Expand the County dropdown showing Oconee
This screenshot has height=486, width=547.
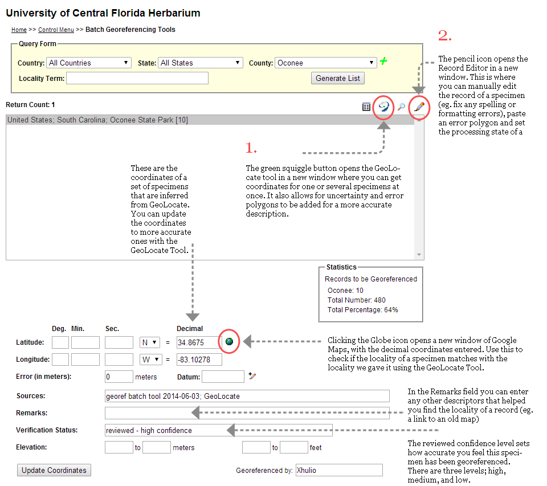point(326,63)
